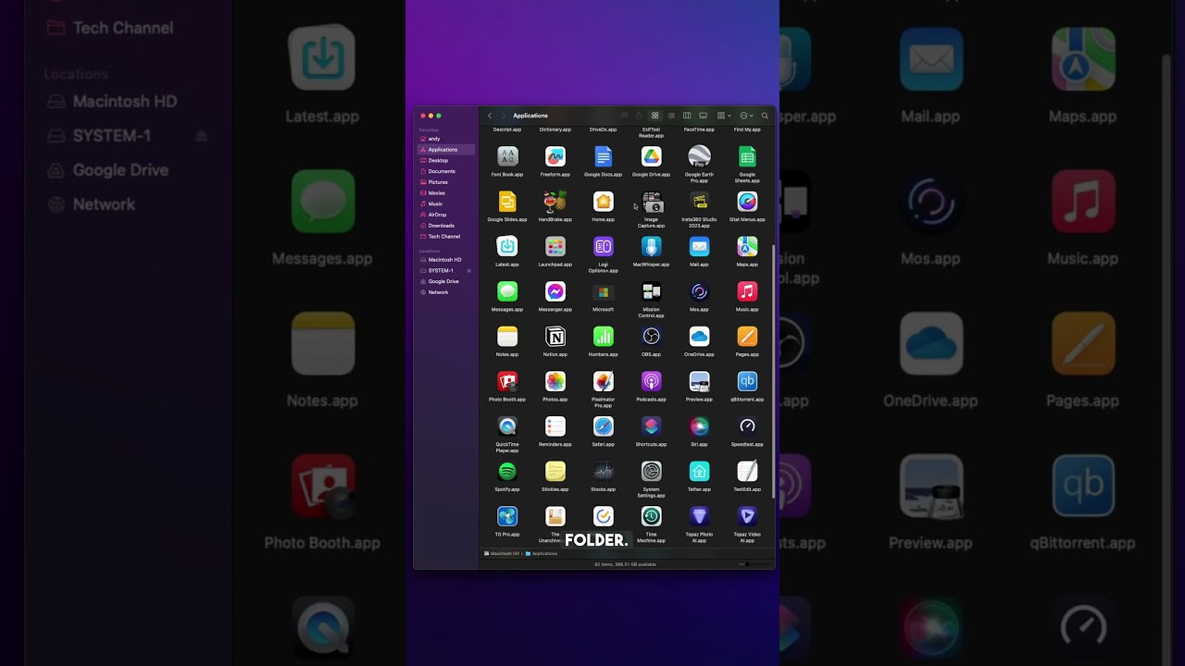Open Topaz Photo AI.app icon
The image size is (1185, 666).
pos(700,516)
